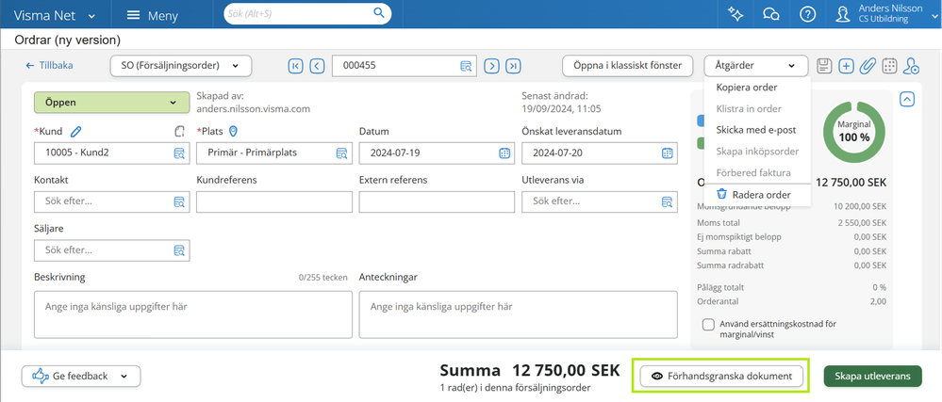The height and width of the screenshot is (402, 942).
Task: Open the Öppen status dropdown
Action: click(x=112, y=103)
